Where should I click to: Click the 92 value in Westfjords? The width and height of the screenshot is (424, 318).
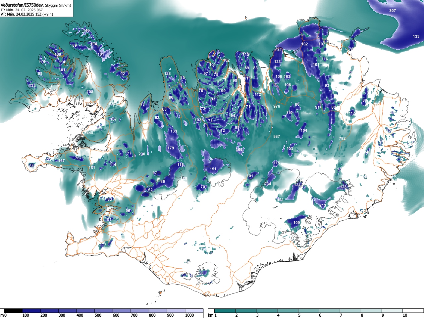point(123,74)
